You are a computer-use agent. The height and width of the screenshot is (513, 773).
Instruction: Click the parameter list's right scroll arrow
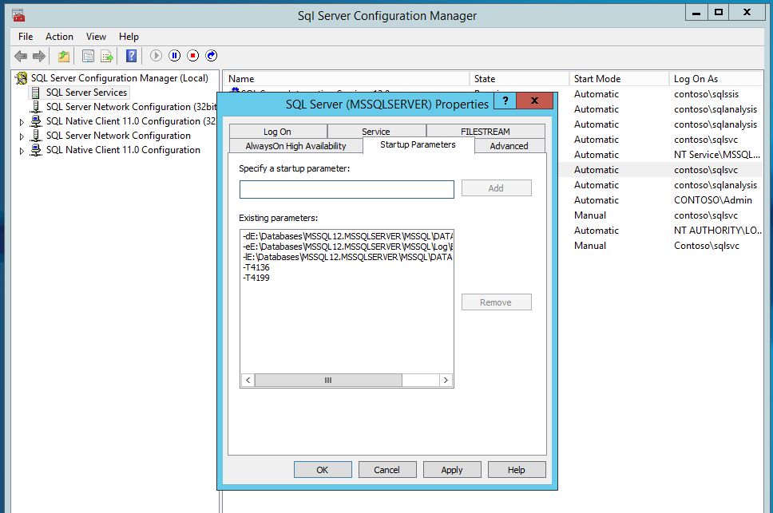pyautogui.click(x=446, y=380)
